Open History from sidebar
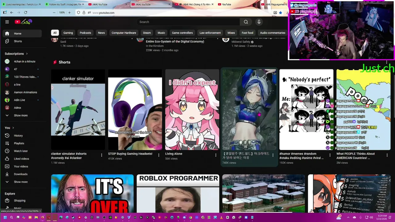Image resolution: width=395 pixels, height=222 pixels. (x=22, y=136)
